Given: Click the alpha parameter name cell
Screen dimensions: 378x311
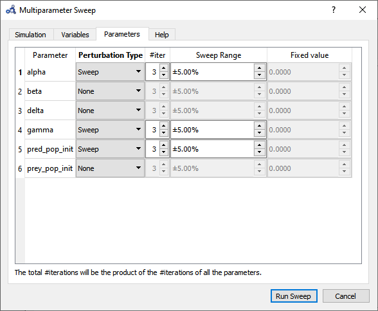Looking at the screenshot, I should pos(50,72).
